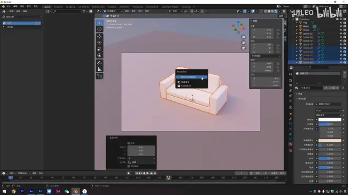Switch to the Animation workspace tab

(124, 7)
